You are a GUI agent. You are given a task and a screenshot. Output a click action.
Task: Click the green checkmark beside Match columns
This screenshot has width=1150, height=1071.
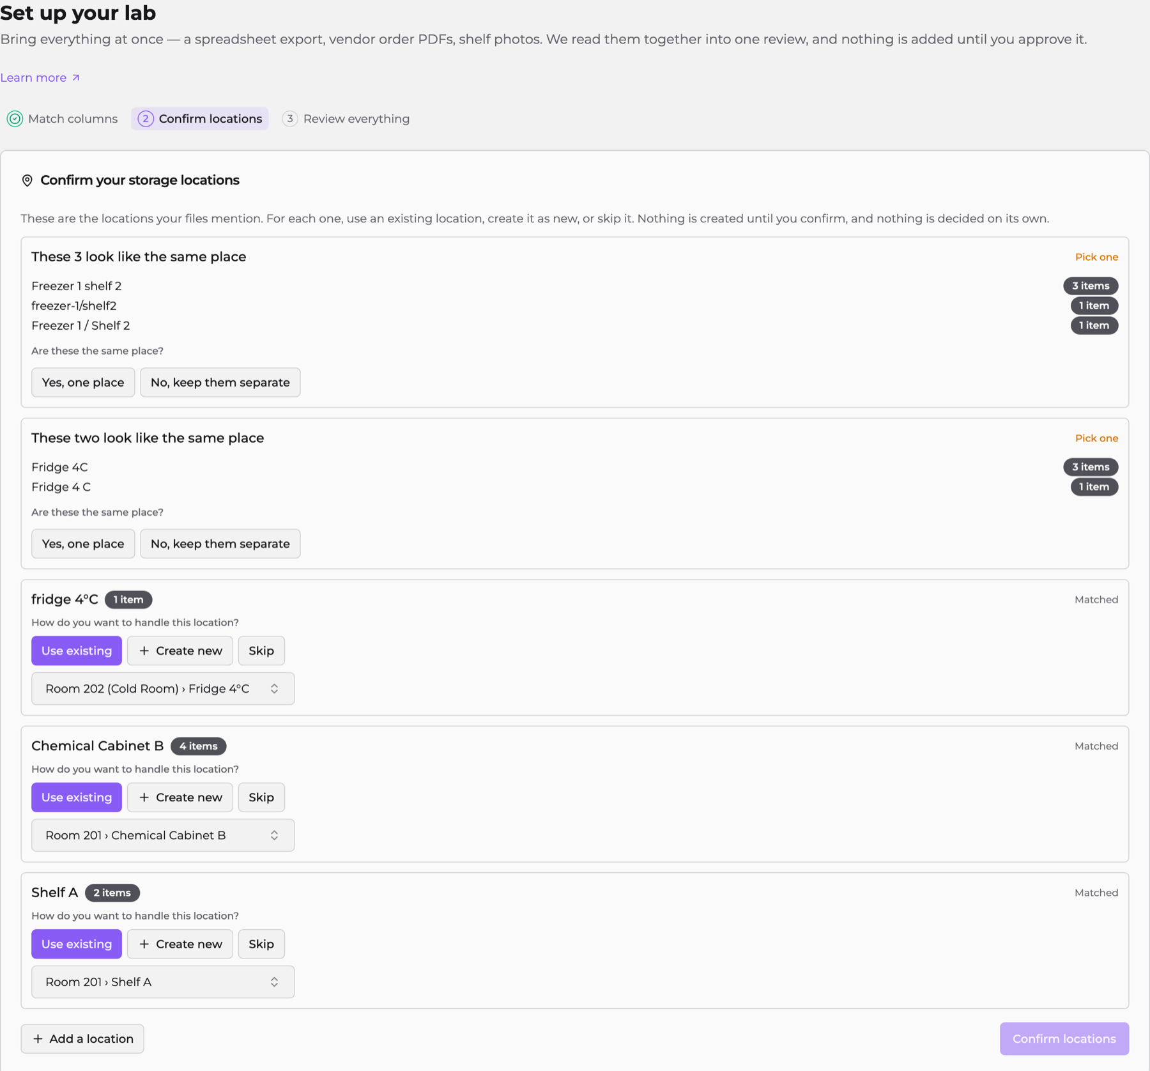(x=15, y=119)
